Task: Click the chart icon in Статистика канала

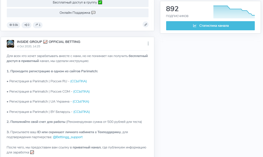Action: [x=195, y=26]
